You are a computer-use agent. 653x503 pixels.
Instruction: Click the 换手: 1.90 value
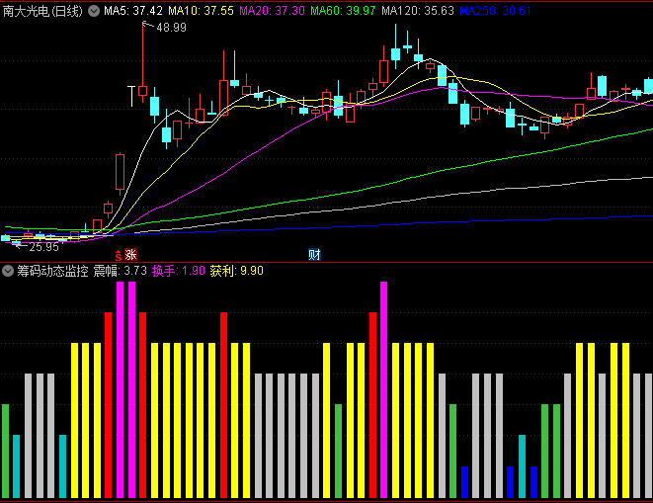tap(179, 271)
